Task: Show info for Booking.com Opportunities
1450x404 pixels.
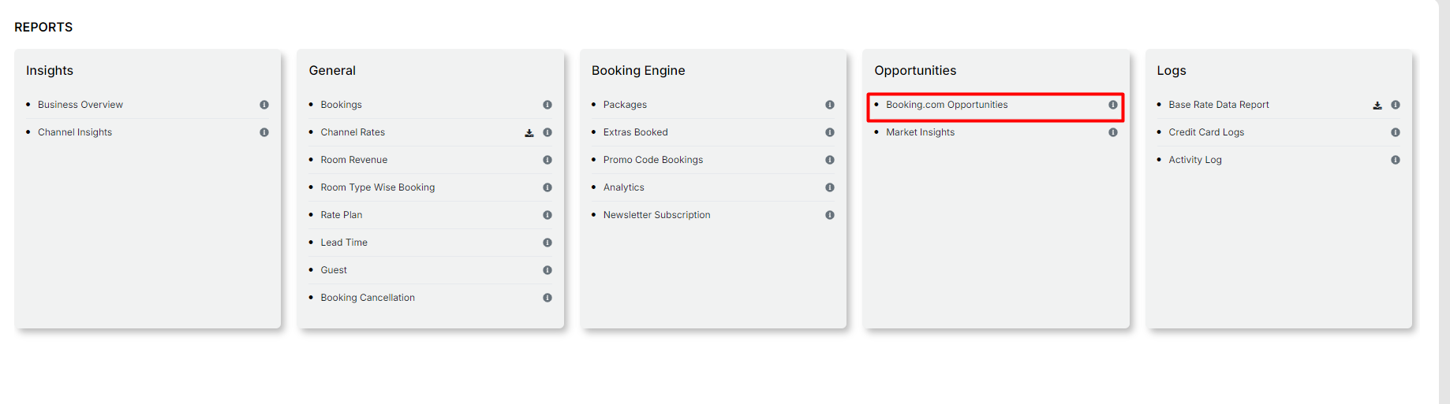Action: [1112, 105]
